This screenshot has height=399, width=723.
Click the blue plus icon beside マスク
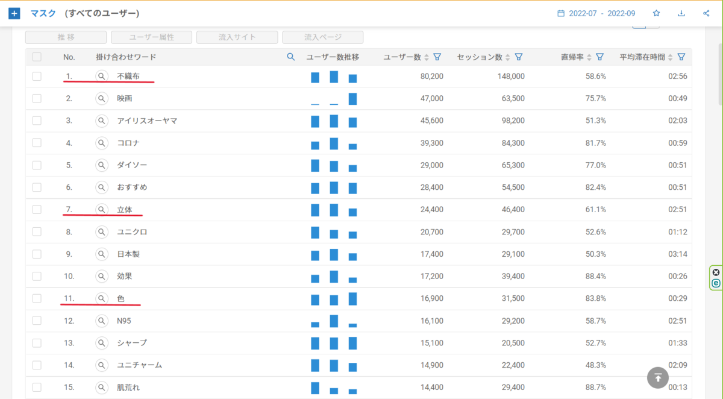14,13
